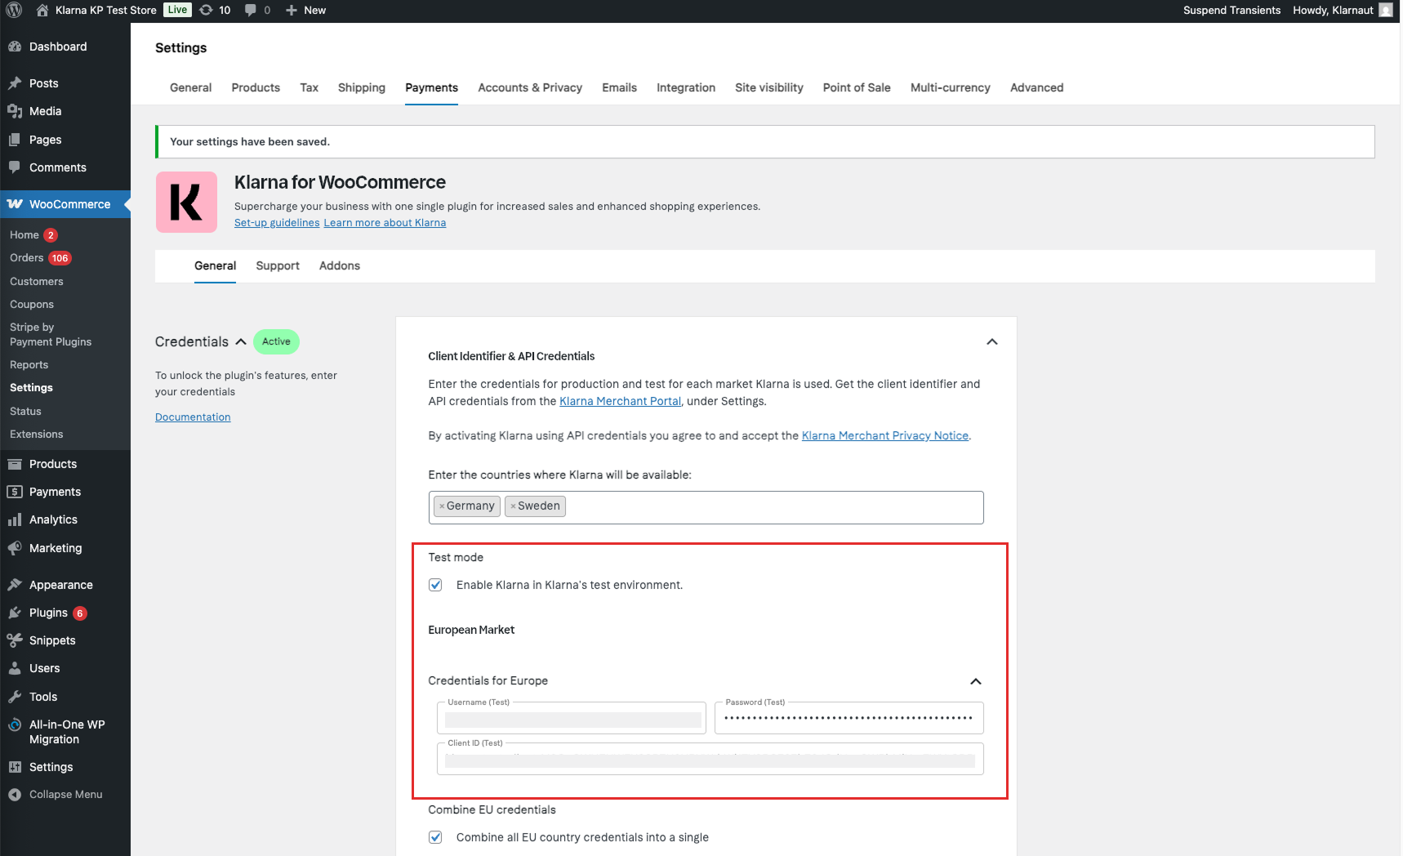
Task: Collapse the Credentials section chevron
Action: (241, 341)
